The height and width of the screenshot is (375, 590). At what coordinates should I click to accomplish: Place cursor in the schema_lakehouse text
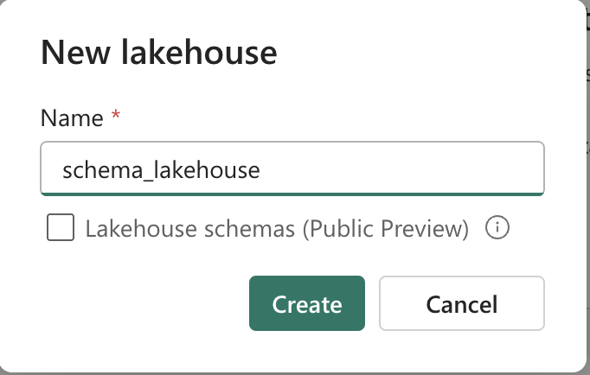161,169
